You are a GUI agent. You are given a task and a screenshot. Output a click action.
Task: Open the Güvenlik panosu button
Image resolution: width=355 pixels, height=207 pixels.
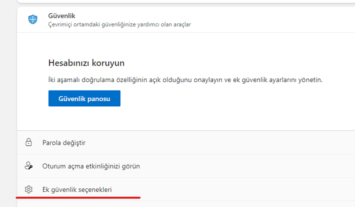click(x=84, y=98)
